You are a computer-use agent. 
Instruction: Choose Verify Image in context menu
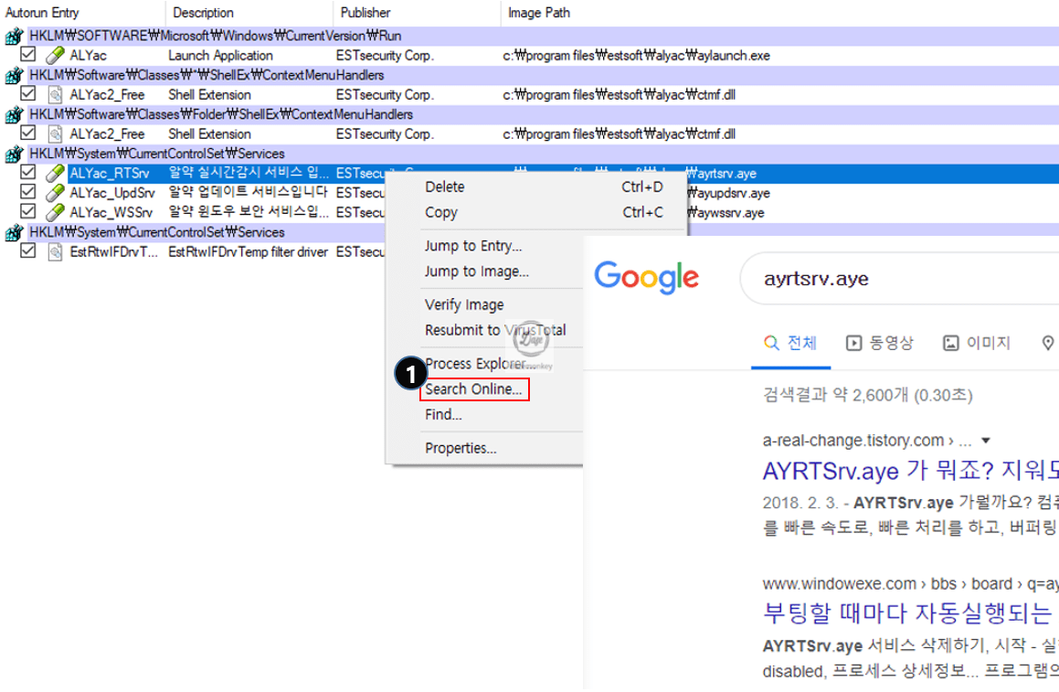click(464, 304)
